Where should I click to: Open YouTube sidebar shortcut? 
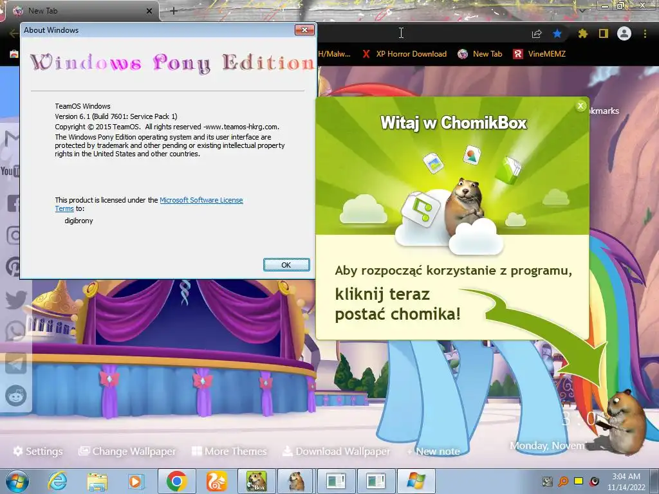pos(10,171)
